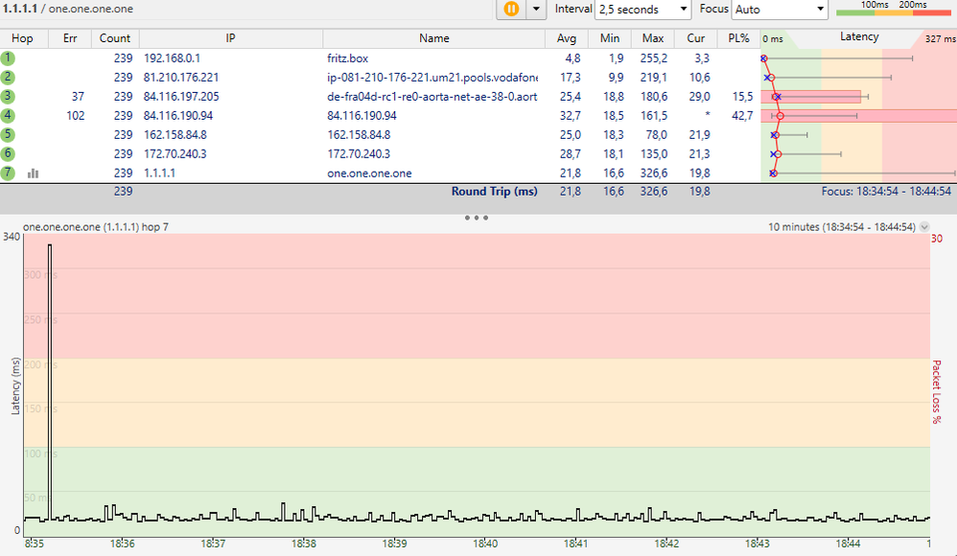The image size is (957, 556).
Task: Click the 1.1.1.1 target title at top left
Action: pos(20,9)
